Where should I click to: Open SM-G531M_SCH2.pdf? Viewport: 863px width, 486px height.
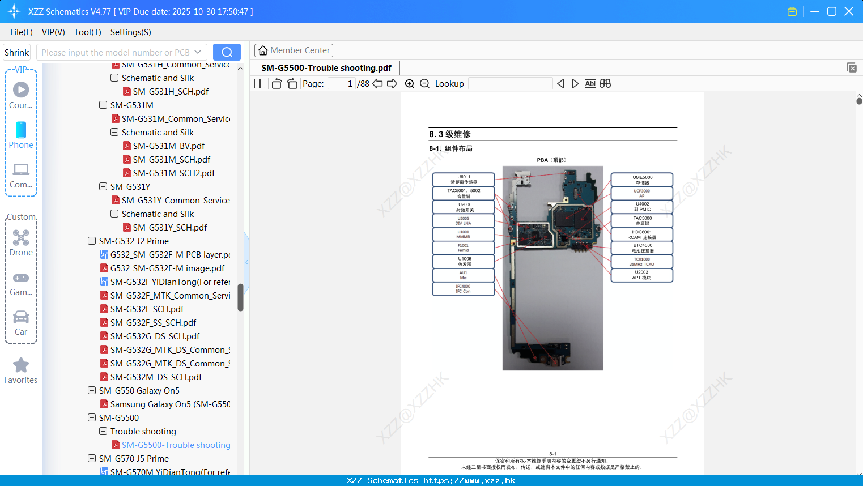tap(174, 173)
